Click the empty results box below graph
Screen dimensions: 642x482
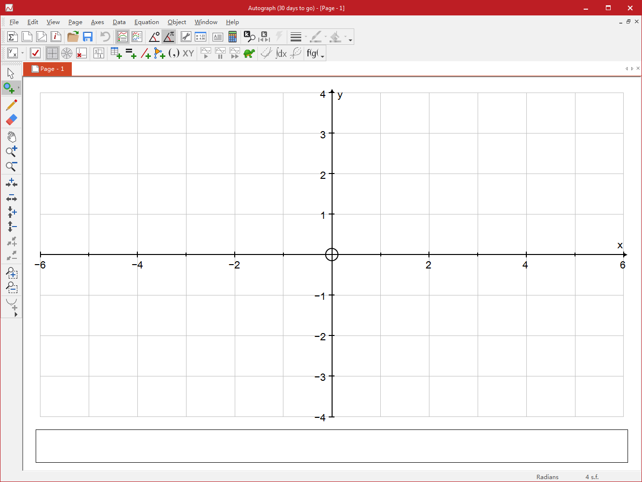point(332,446)
